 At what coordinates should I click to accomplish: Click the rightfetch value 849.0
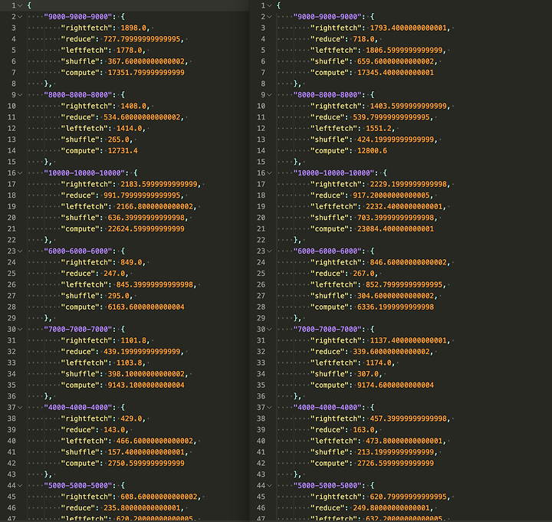click(x=131, y=262)
